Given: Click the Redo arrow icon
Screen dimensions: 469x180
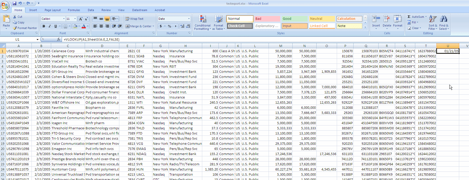Looking at the screenshot, I should (x=28, y=3).
